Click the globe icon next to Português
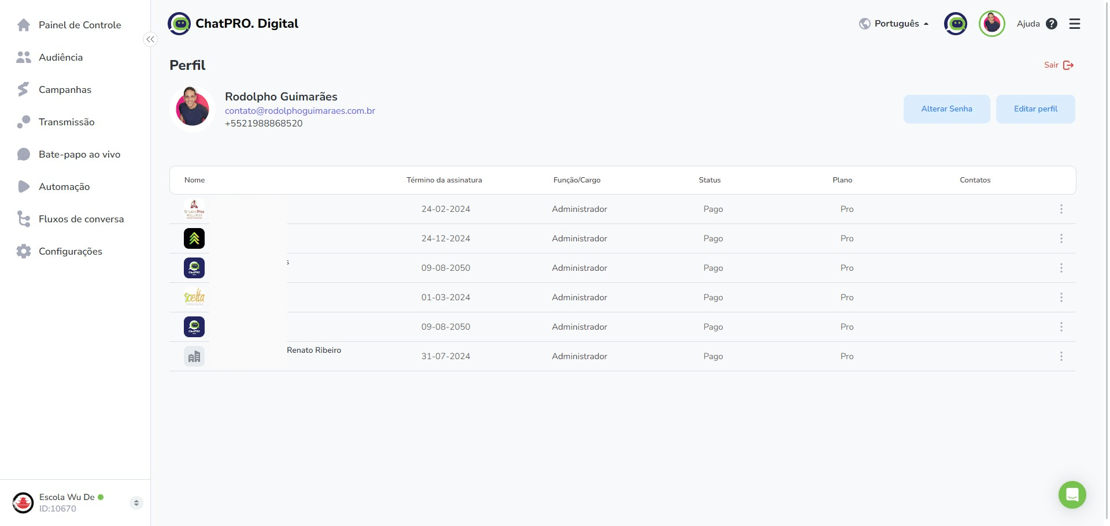 pos(865,24)
